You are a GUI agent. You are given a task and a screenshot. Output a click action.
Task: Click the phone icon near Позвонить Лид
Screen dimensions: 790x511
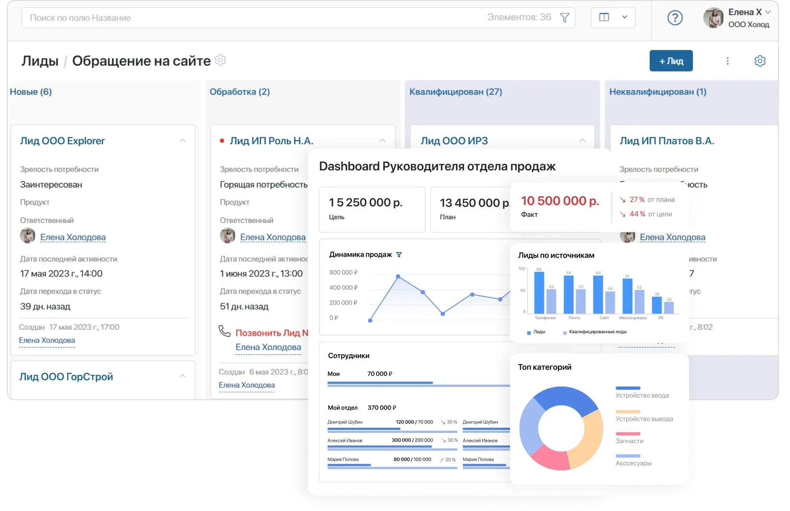(x=225, y=331)
